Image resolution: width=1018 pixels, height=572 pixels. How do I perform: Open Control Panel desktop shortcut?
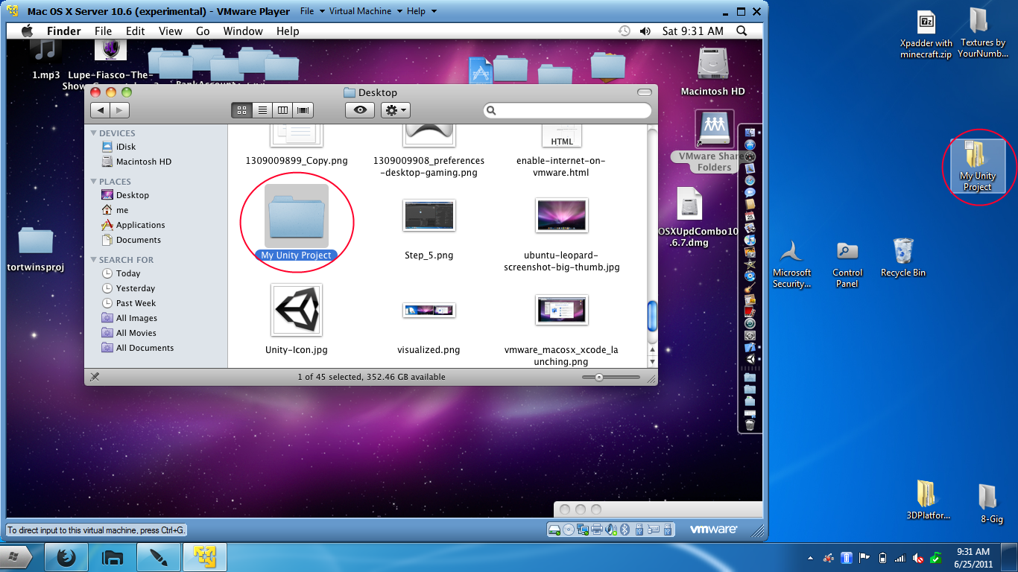pos(847,264)
